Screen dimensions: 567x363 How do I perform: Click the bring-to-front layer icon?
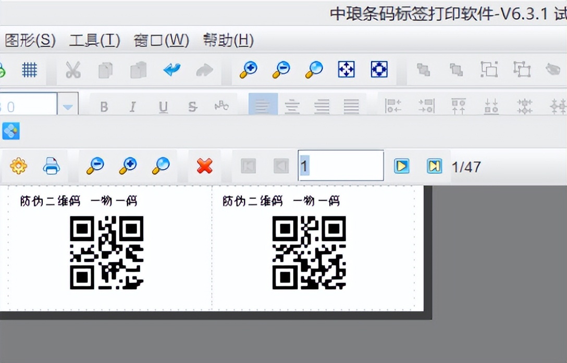coord(423,70)
